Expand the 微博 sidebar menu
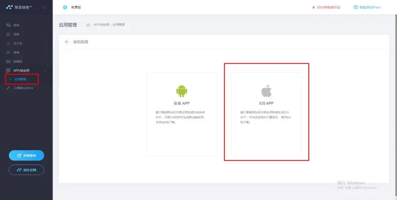The width and height of the screenshot is (397, 200). click(x=25, y=52)
